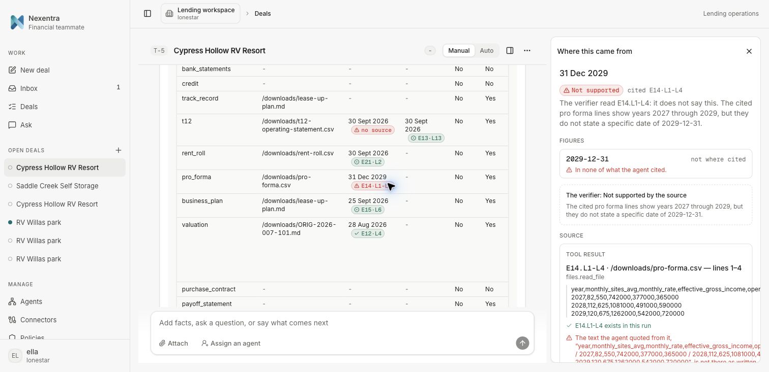This screenshot has width=769, height=372.
Task: Click the bank_statements row label
Action: pyautogui.click(x=206, y=69)
